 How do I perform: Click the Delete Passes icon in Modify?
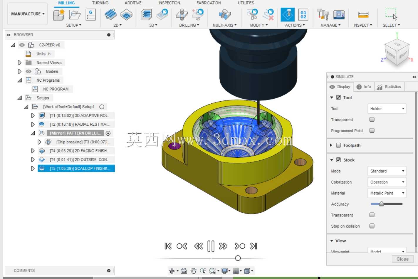[268, 14]
